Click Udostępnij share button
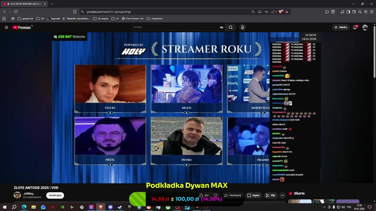This screenshot has width=376, height=211. click(x=232, y=195)
